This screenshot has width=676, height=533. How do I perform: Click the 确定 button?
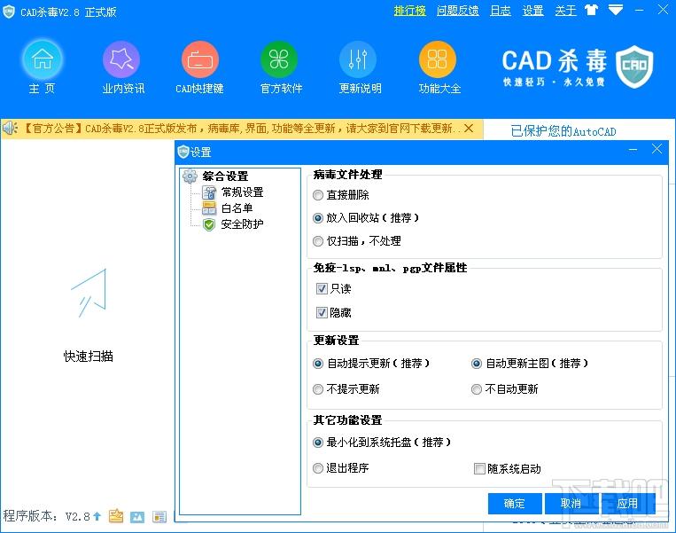[x=515, y=504]
